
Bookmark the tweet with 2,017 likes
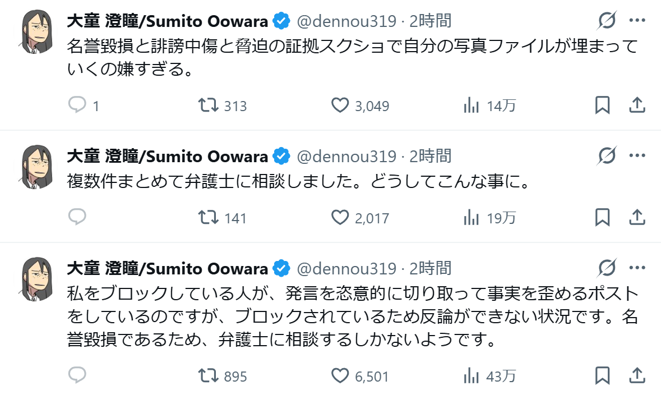[602, 217]
